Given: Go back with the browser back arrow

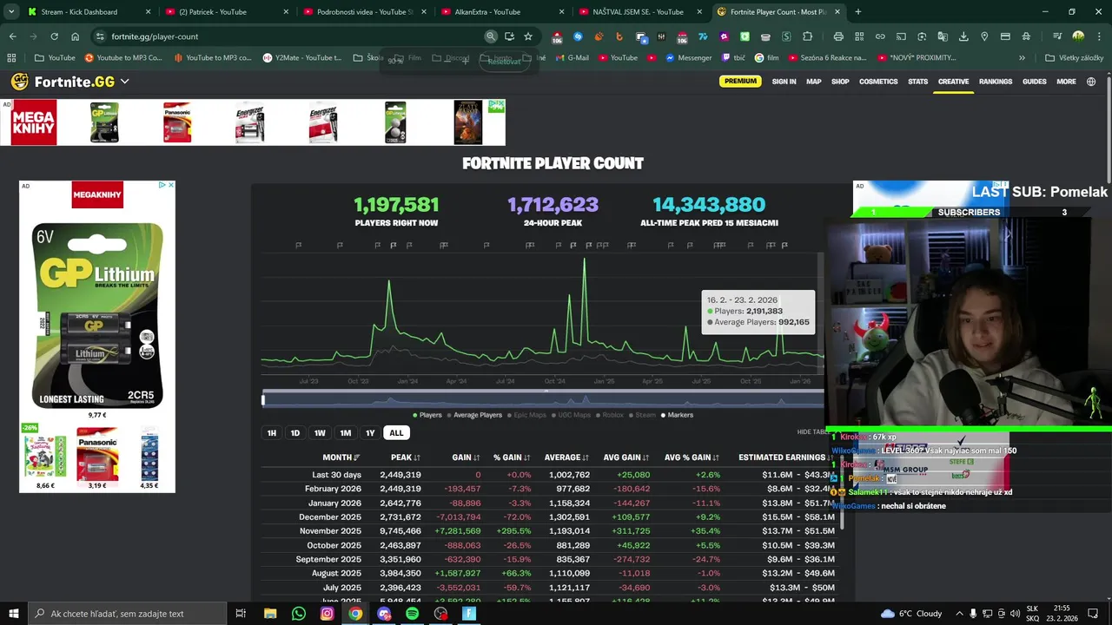Looking at the screenshot, I should click(12, 36).
